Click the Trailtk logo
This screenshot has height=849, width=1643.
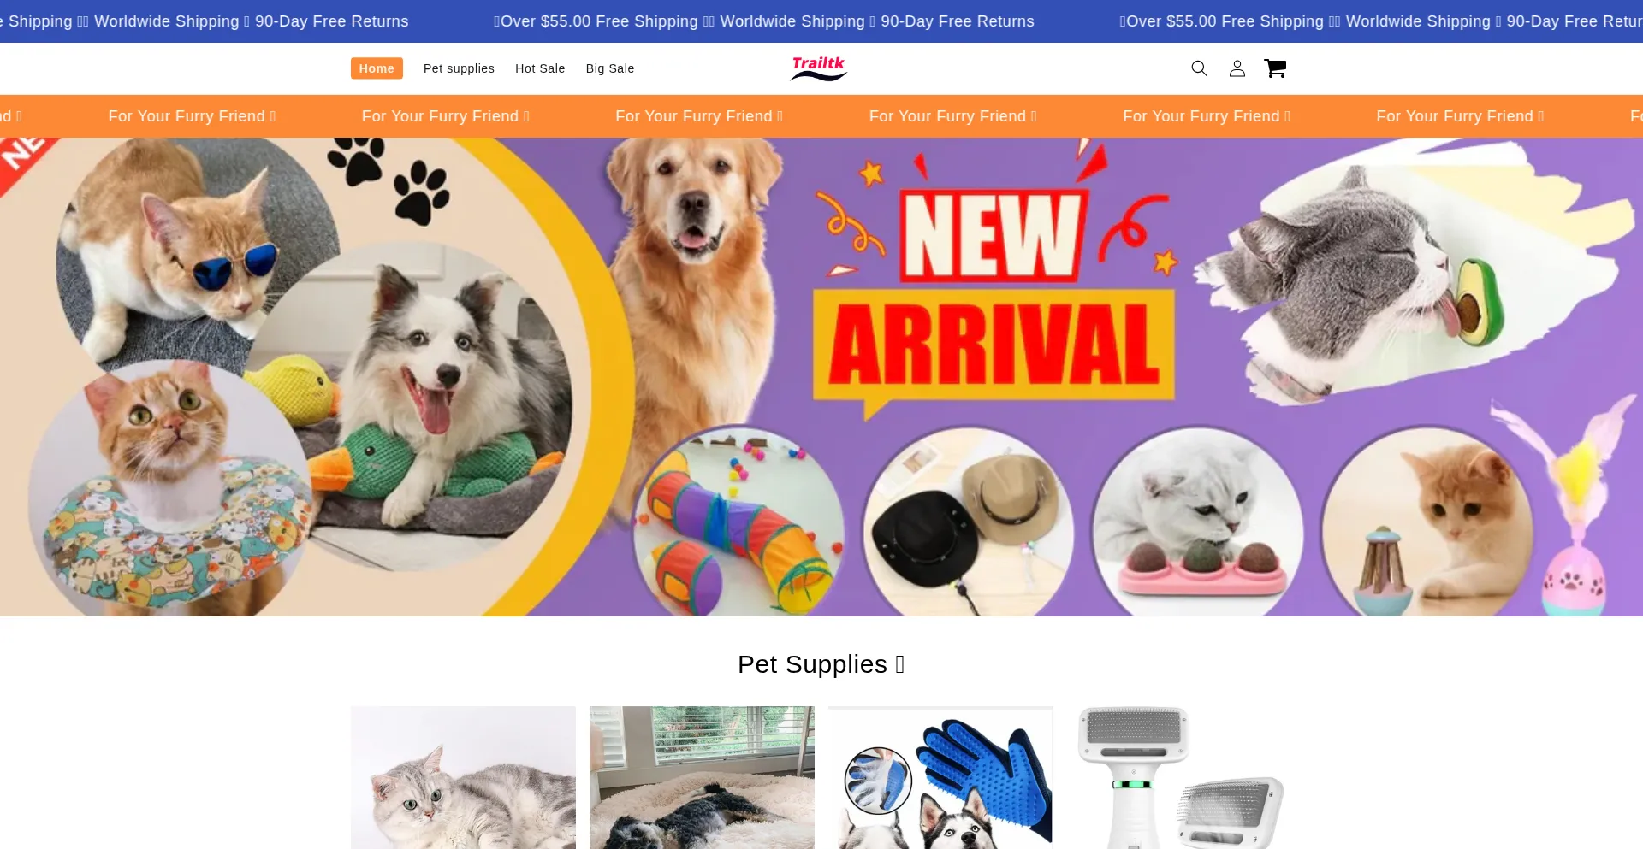click(x=819, y=68)
